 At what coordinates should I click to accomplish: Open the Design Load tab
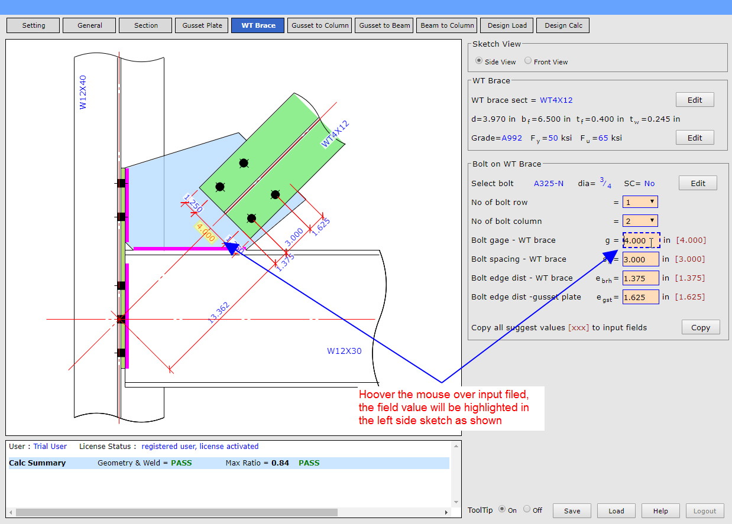(506, 25)
